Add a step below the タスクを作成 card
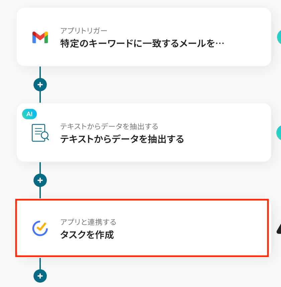 pos(40,276)
